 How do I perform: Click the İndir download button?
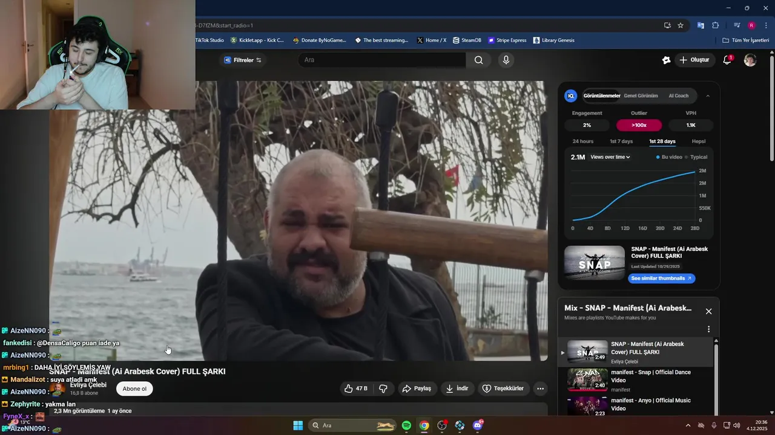point(457,388)
